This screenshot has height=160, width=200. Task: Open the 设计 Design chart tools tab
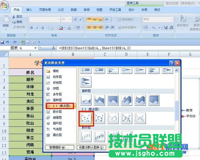tap(131, 10)
